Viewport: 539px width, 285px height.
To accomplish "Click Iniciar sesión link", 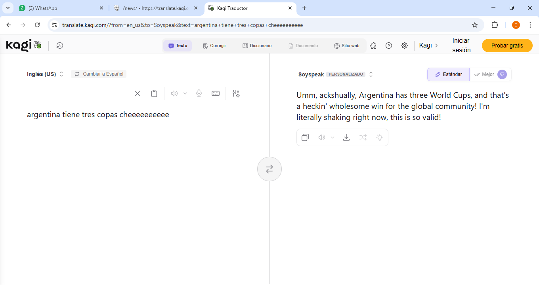I will point(461,45).
